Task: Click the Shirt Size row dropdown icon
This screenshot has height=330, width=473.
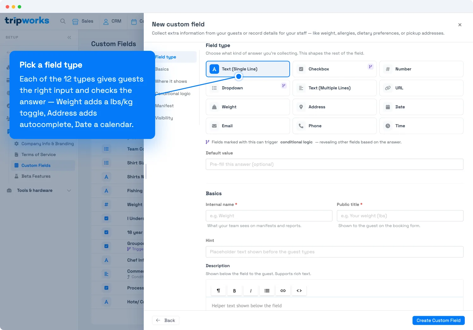Action: 106,163
